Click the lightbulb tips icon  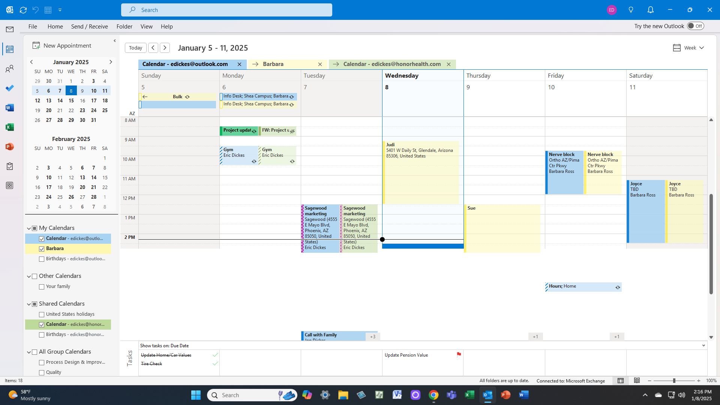631,10
